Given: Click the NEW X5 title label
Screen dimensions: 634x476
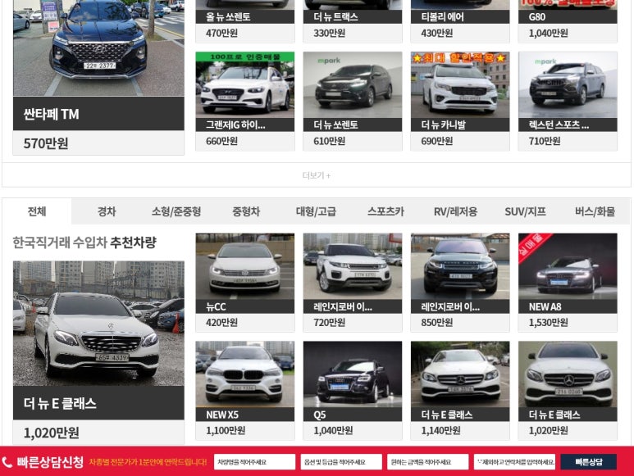Looking at the screenshot, I should click(x=222, y=415).
